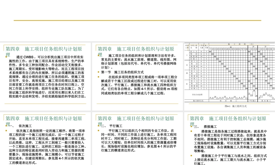Click the caption 图4-1 施工组织方式

236,106
